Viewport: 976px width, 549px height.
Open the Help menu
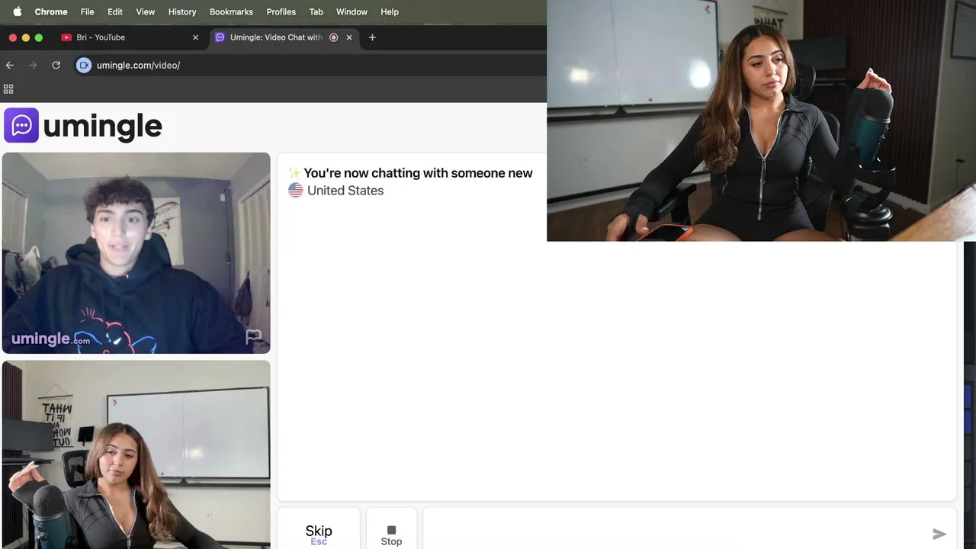tap(390, 11)
